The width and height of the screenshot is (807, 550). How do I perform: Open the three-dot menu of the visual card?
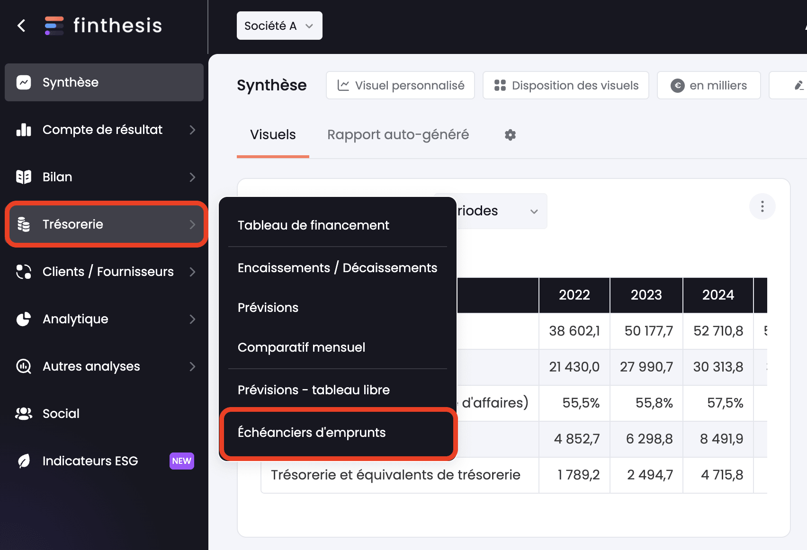click(x=762, y=206)
